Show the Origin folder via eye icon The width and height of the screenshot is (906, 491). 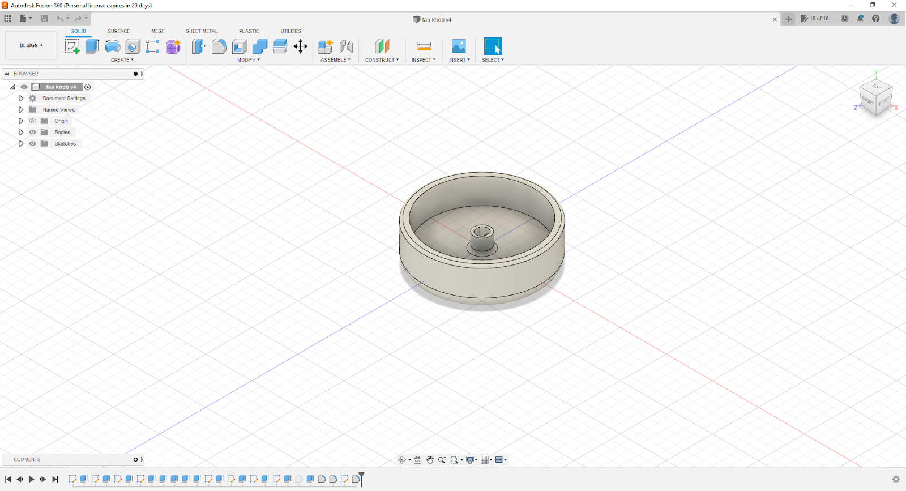click(33, 121)
